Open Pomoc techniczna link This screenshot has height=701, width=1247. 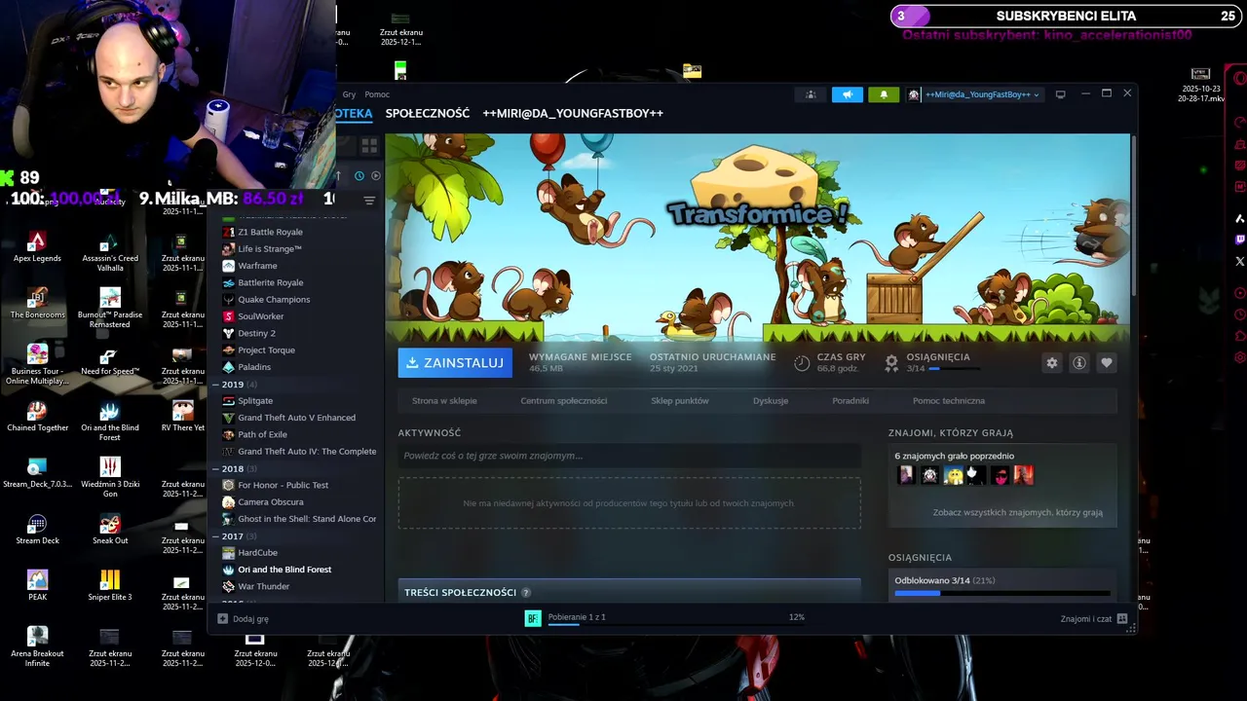pyautogui.click(x=949, y=400)
